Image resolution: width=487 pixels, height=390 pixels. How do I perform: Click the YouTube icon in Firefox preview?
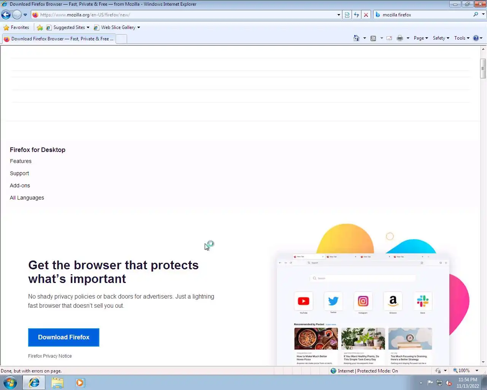(304, 301)
